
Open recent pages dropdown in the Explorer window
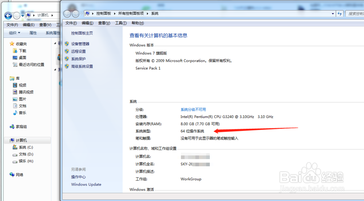tap(23, 16)
